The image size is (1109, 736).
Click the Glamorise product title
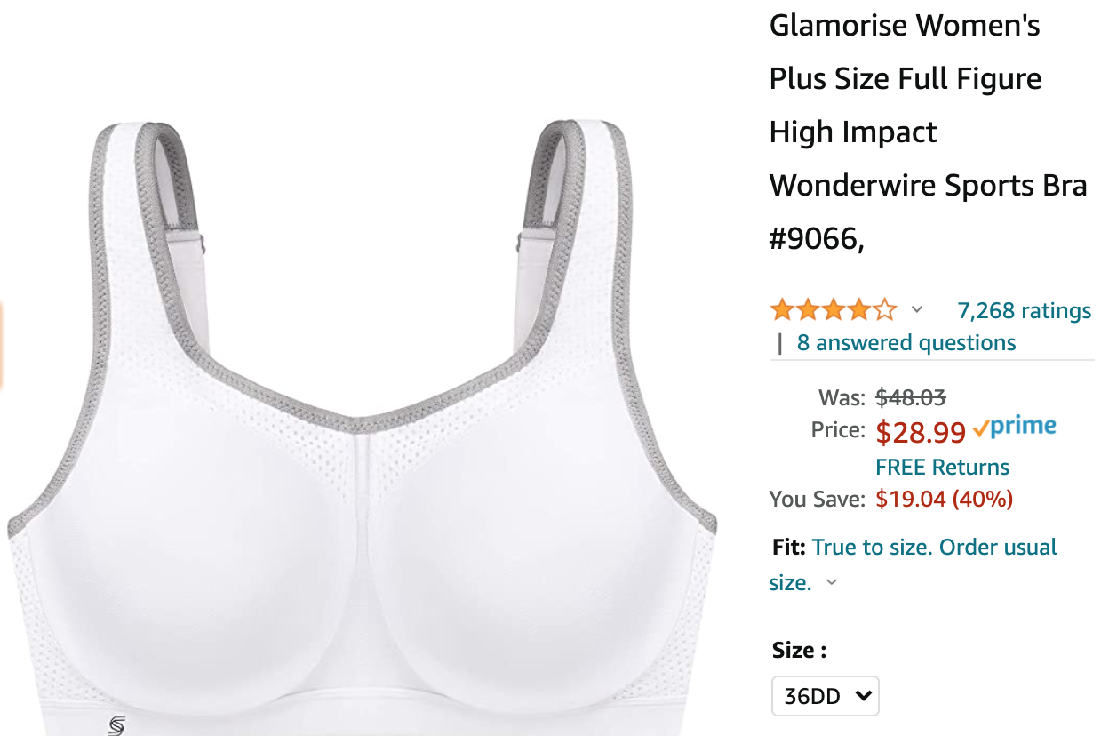coord(928,132)
